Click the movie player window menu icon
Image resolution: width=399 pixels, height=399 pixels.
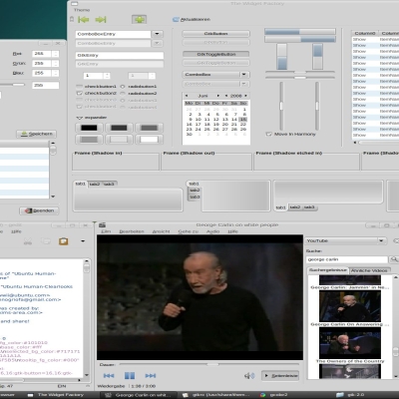103,225
